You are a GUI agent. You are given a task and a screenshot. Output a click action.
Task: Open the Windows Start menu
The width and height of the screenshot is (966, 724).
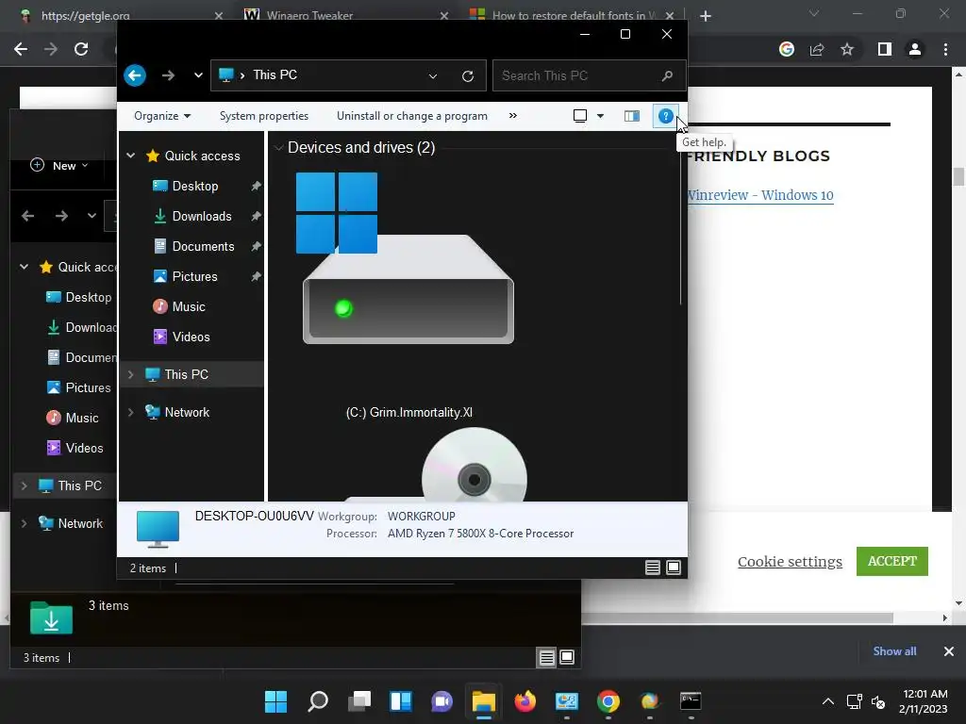pos(276,701)
